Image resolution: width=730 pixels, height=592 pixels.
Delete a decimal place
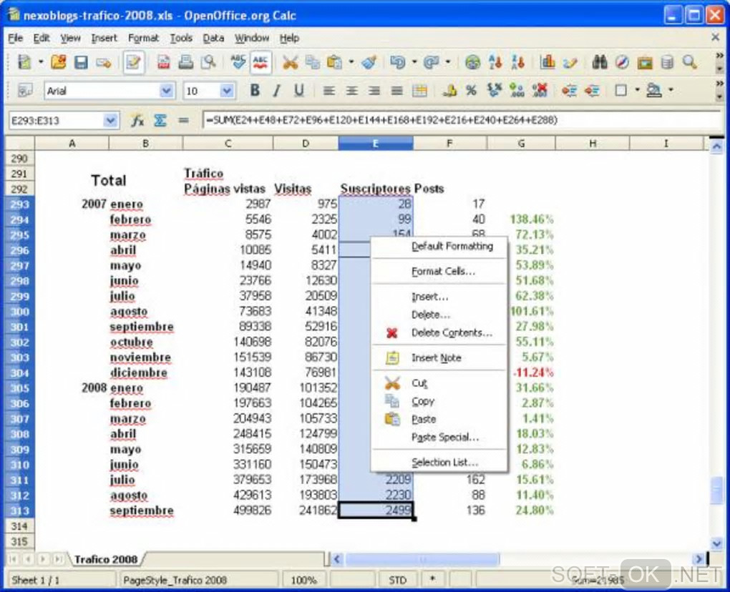click(x=540, y=90)
